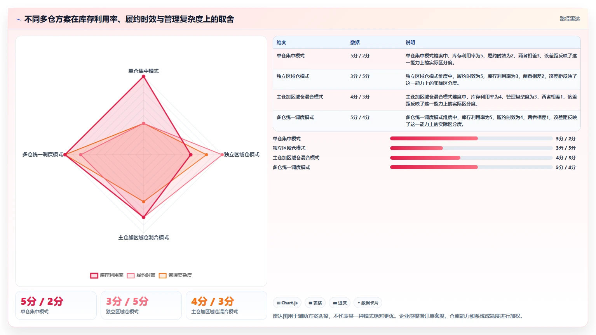Image resolution: width=596 pixels, height=335 pixels.
Task: Click the 单仓集中模式 radar axis label
Action: coord(143,71)
